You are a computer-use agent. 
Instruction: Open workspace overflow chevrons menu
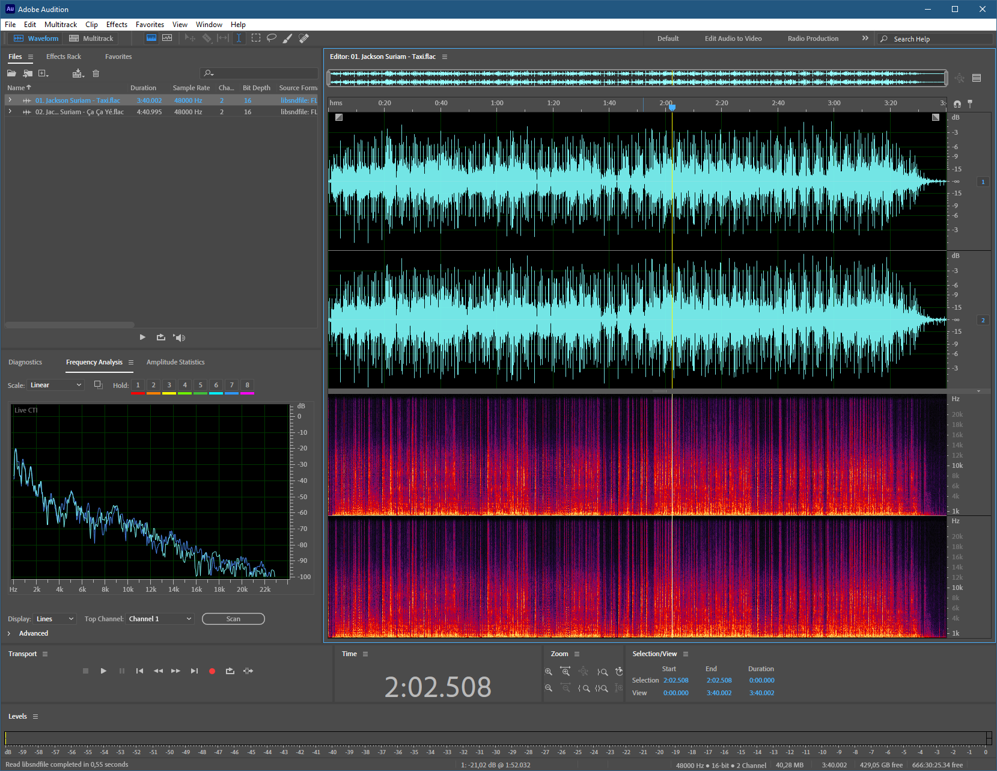tap(865, 38)
